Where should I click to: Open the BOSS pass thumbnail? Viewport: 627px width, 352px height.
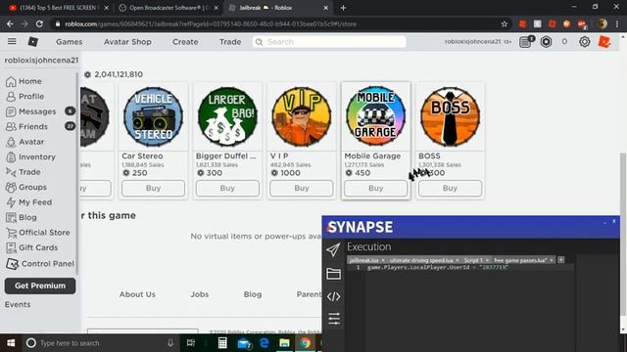[x=450, y=116]
